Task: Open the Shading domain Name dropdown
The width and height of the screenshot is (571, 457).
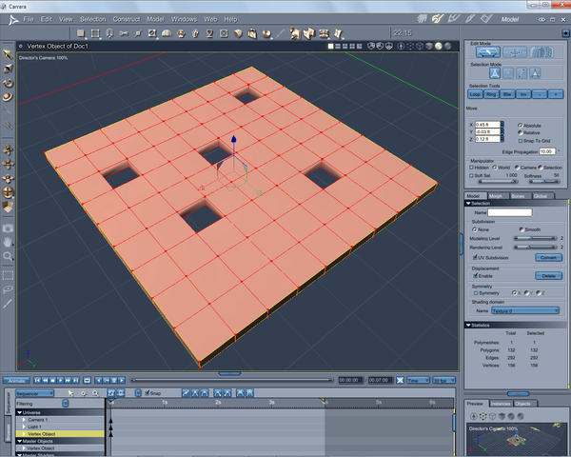Action: 525,310
